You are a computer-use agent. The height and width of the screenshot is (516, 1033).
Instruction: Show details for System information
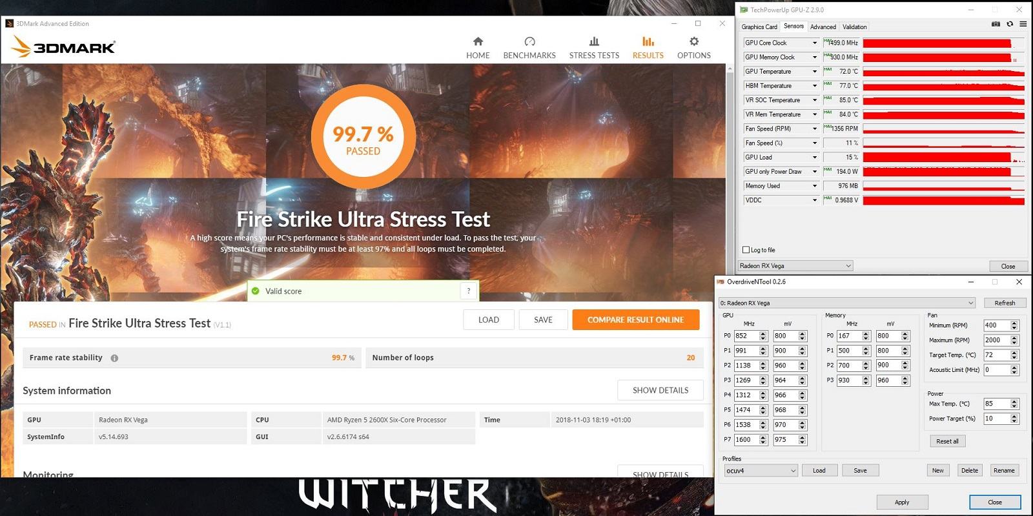pos(660,390)
